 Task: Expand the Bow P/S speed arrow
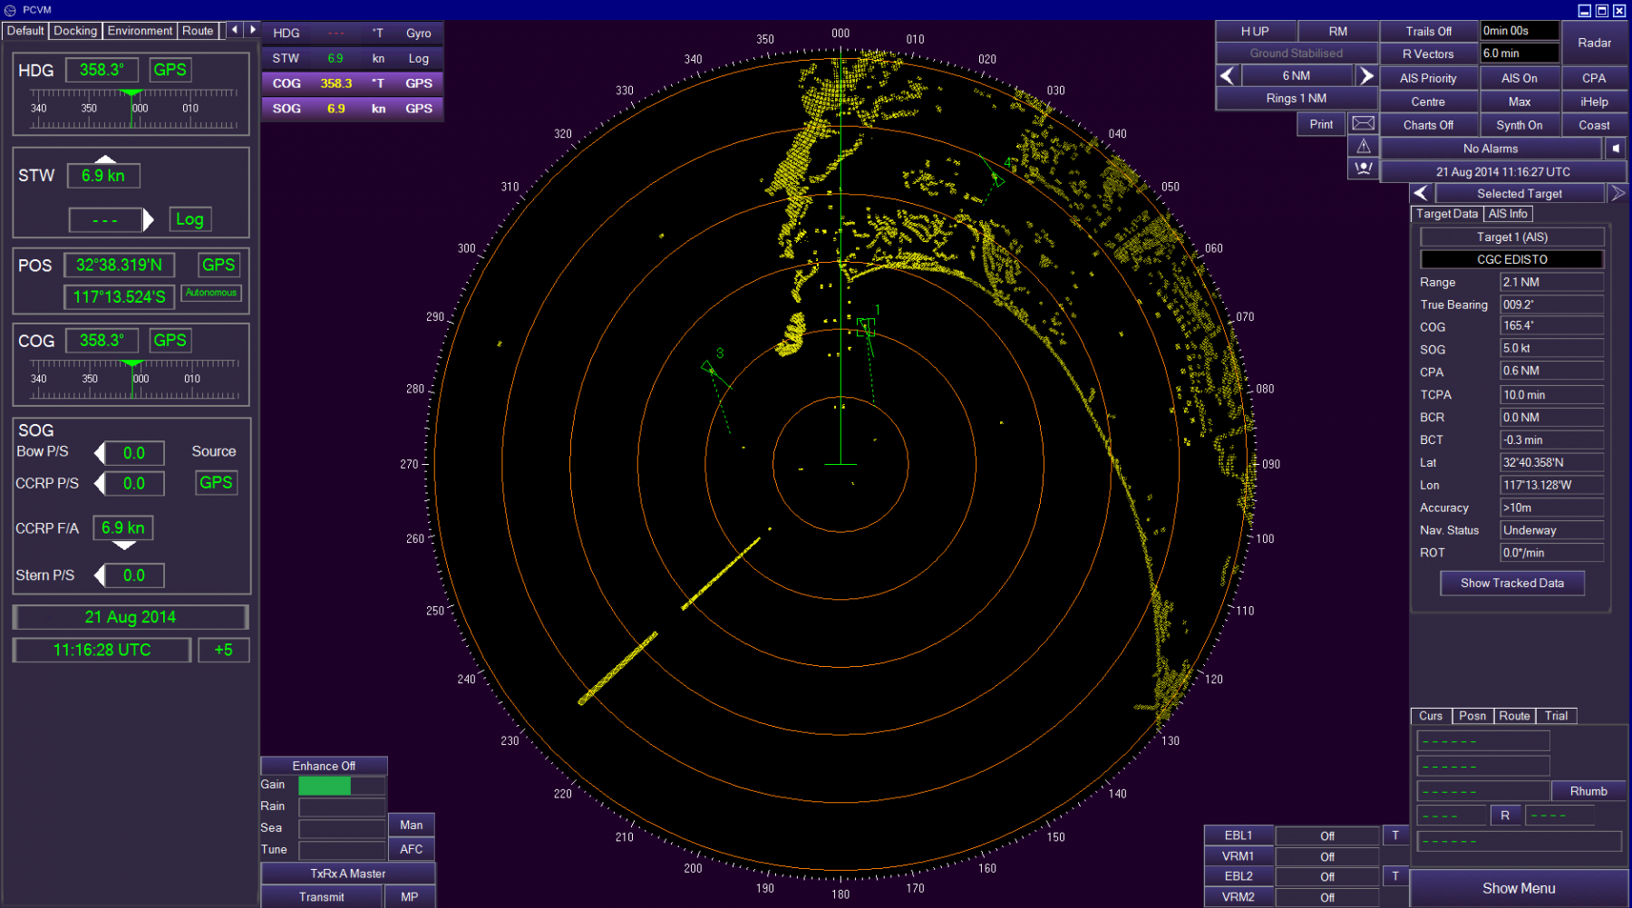100,453
